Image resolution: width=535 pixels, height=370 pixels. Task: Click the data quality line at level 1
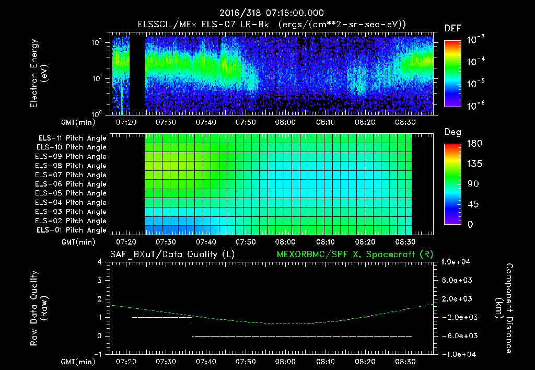tap(162, 317)
